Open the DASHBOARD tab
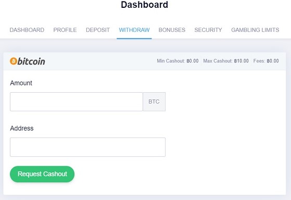The height and width of the screenshot is (200, 291). pos(27,30)
